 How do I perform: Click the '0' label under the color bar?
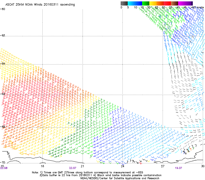pyautogui.click(x=121, y=7)
